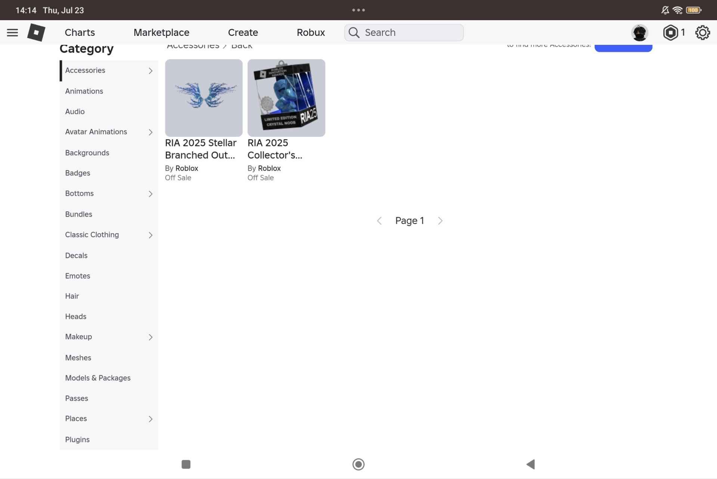Open the Charts tab
Image resolution: width=717 pixels, height=479 pixels.
click(80, 33)
